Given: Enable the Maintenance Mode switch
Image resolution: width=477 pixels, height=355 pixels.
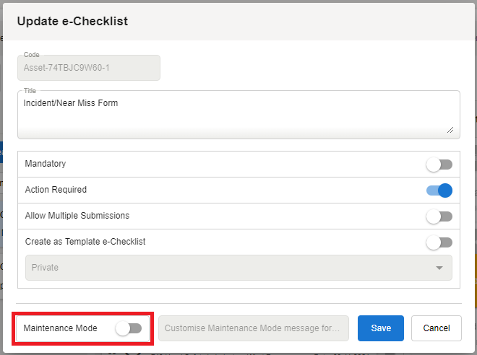Looking at the screenshot, I should point(129,328).
